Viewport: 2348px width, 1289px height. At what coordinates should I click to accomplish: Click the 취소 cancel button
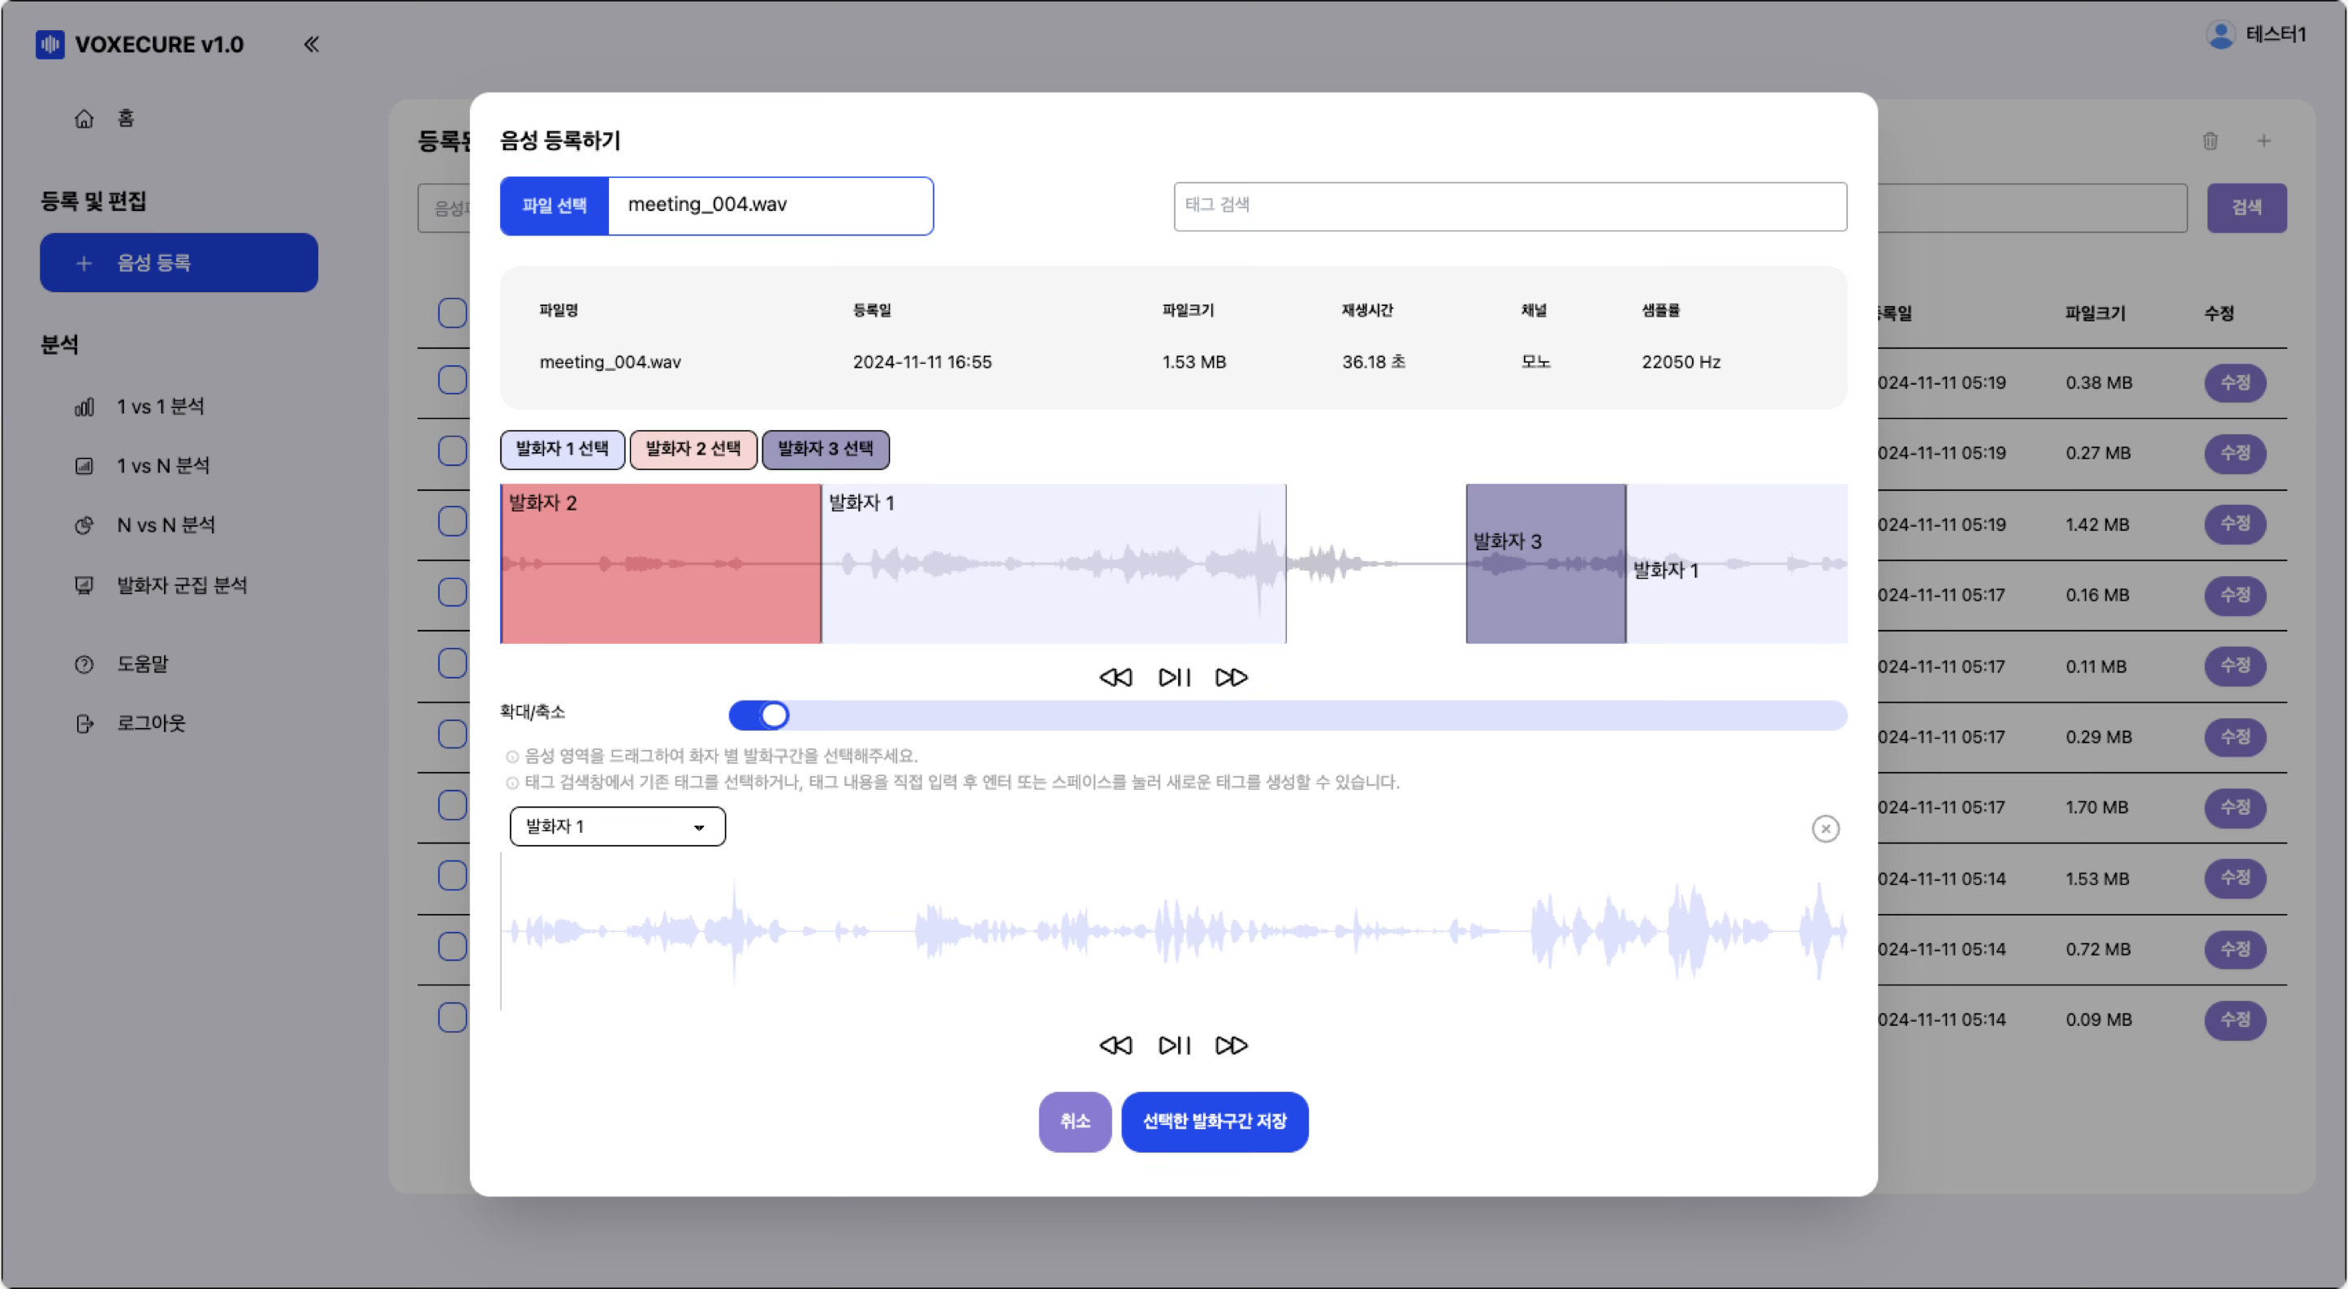click(1075, 1122)
